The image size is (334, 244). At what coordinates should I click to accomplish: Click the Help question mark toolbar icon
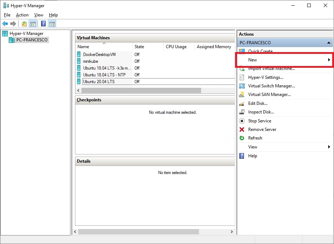44,24
